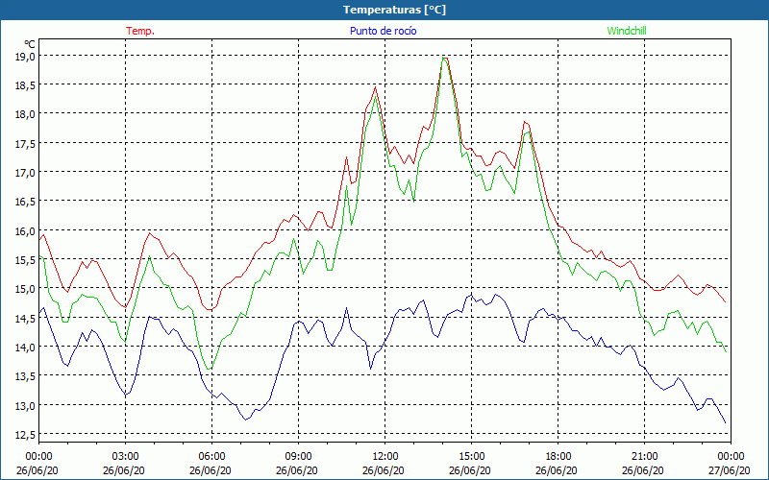Click the 14,5 y-axis value
The width and height of the screenshot is (769, 480).
[x=26, y=318]
